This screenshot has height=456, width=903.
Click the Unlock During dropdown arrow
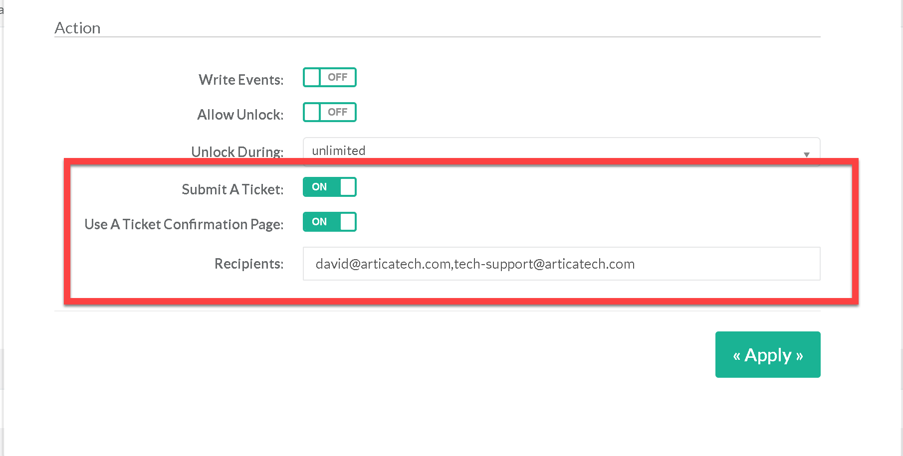pos(806,154)
